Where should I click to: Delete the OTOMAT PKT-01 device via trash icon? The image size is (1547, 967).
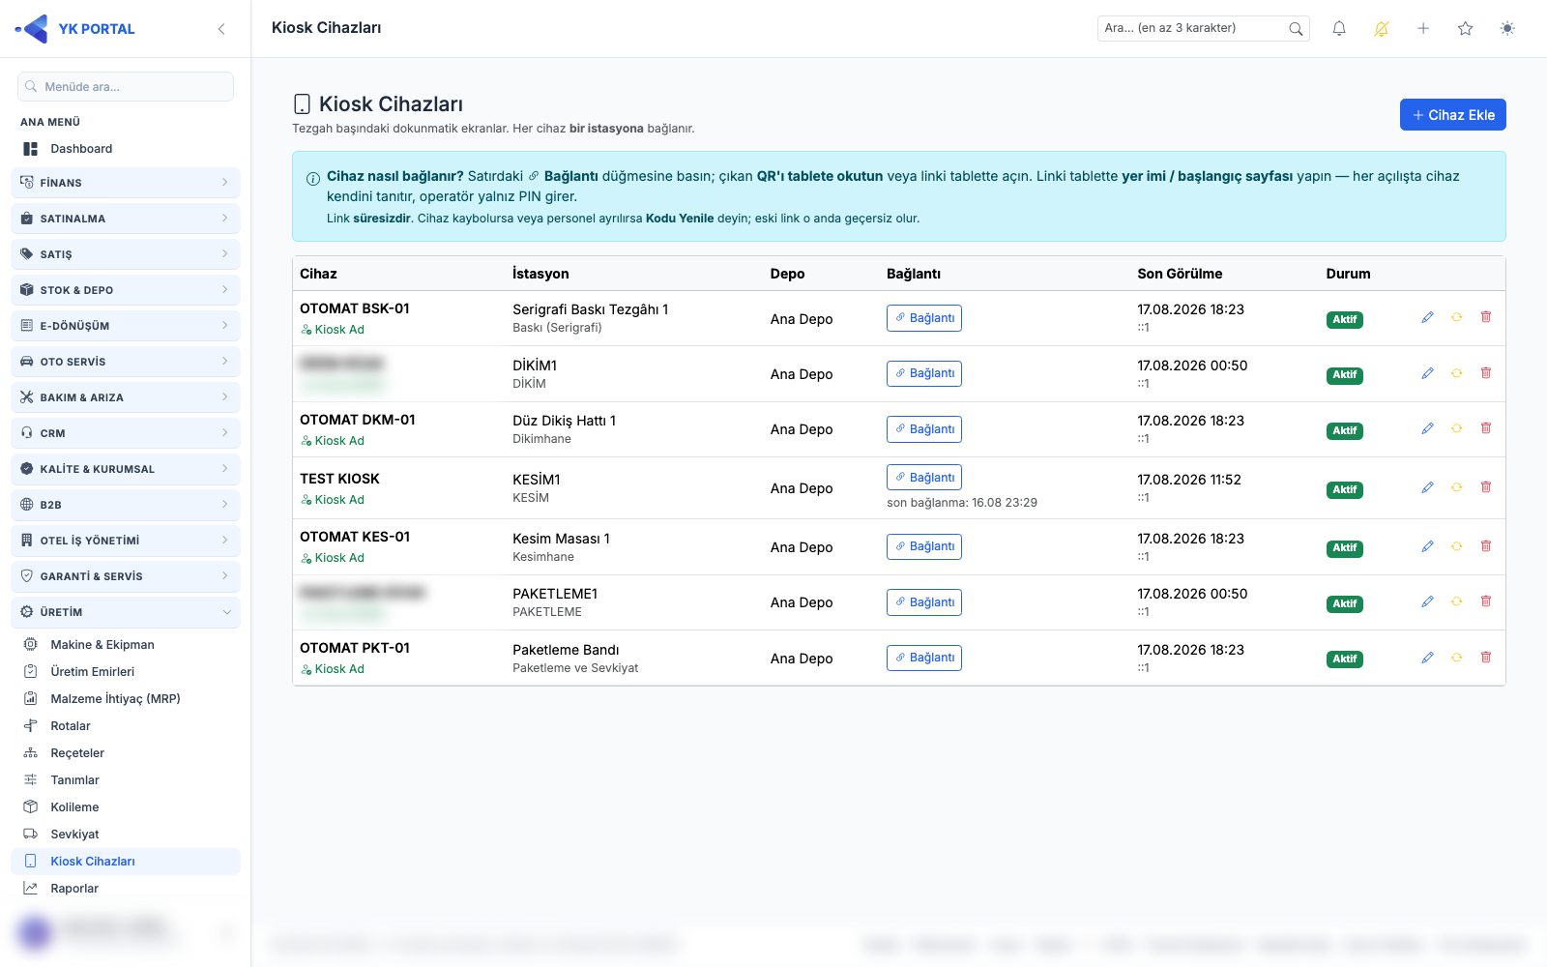(x=1486, y=658)
